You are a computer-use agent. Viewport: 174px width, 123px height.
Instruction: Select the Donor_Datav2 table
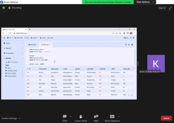[x=12, y=76]
